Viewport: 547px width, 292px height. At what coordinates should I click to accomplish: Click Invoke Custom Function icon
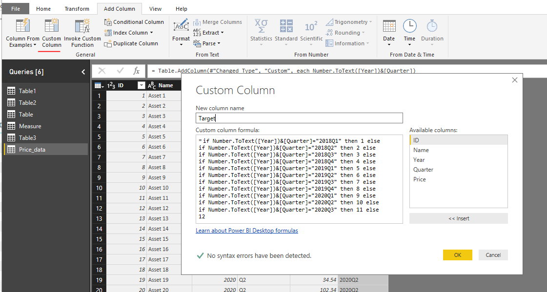82,26
